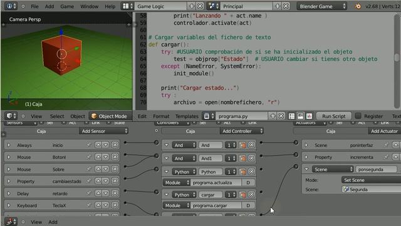Expand the Keyboard TeclaX sensor
Viewport: 401px width, 226px height.
coord(9,205)
